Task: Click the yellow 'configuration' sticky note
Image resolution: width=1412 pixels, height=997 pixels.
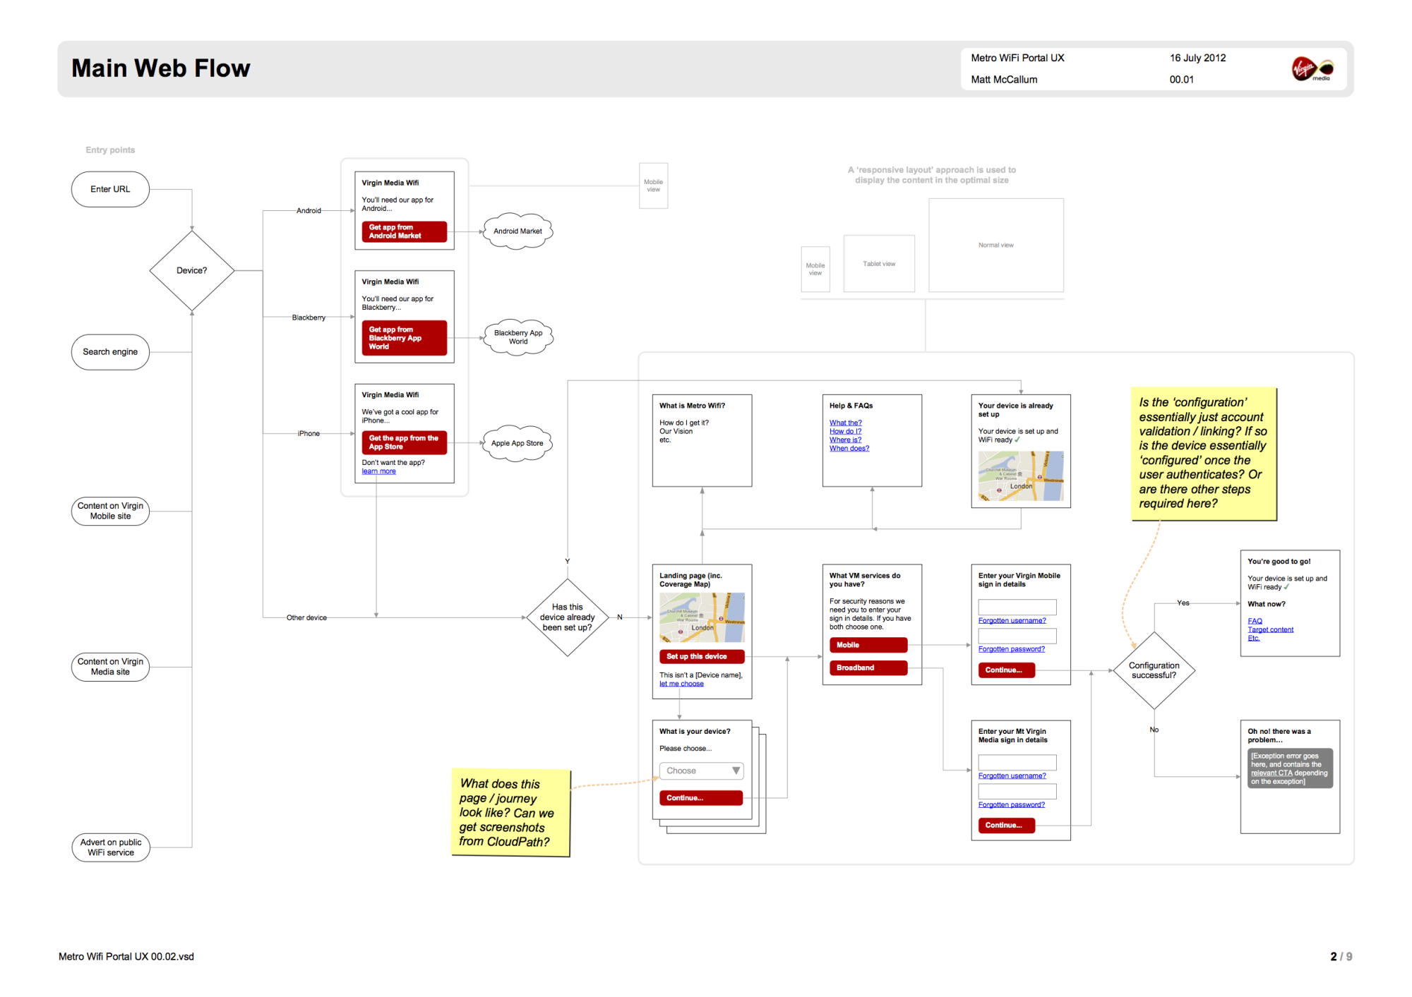Action: [x=1204, y=454]
